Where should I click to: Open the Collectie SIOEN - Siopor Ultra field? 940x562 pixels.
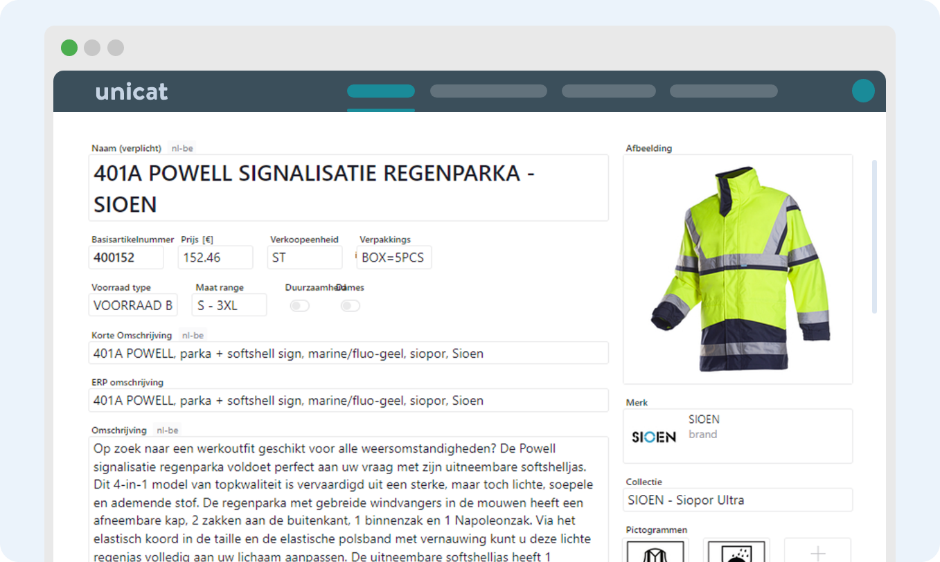click(737, 500)
